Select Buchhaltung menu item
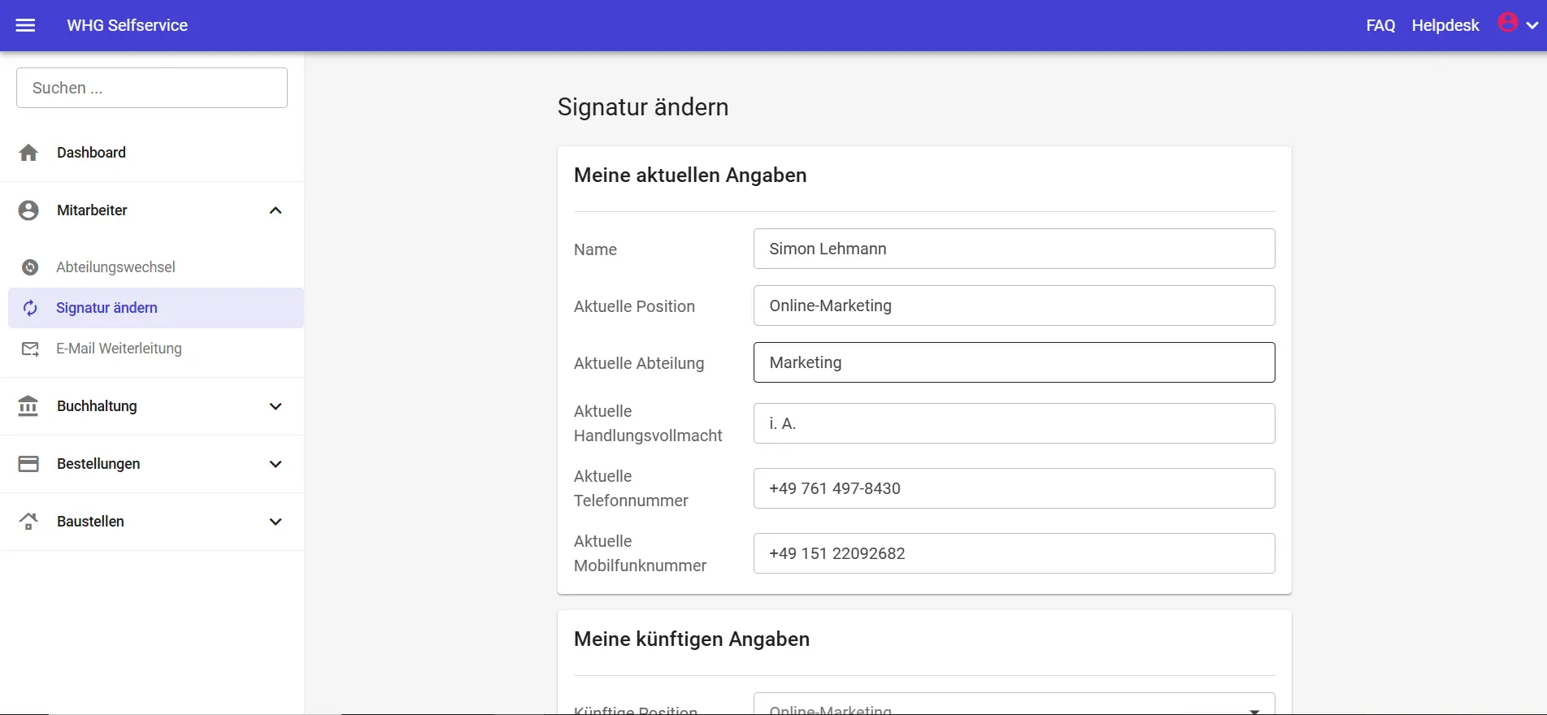1547x715 pixels. click(152, 406)
